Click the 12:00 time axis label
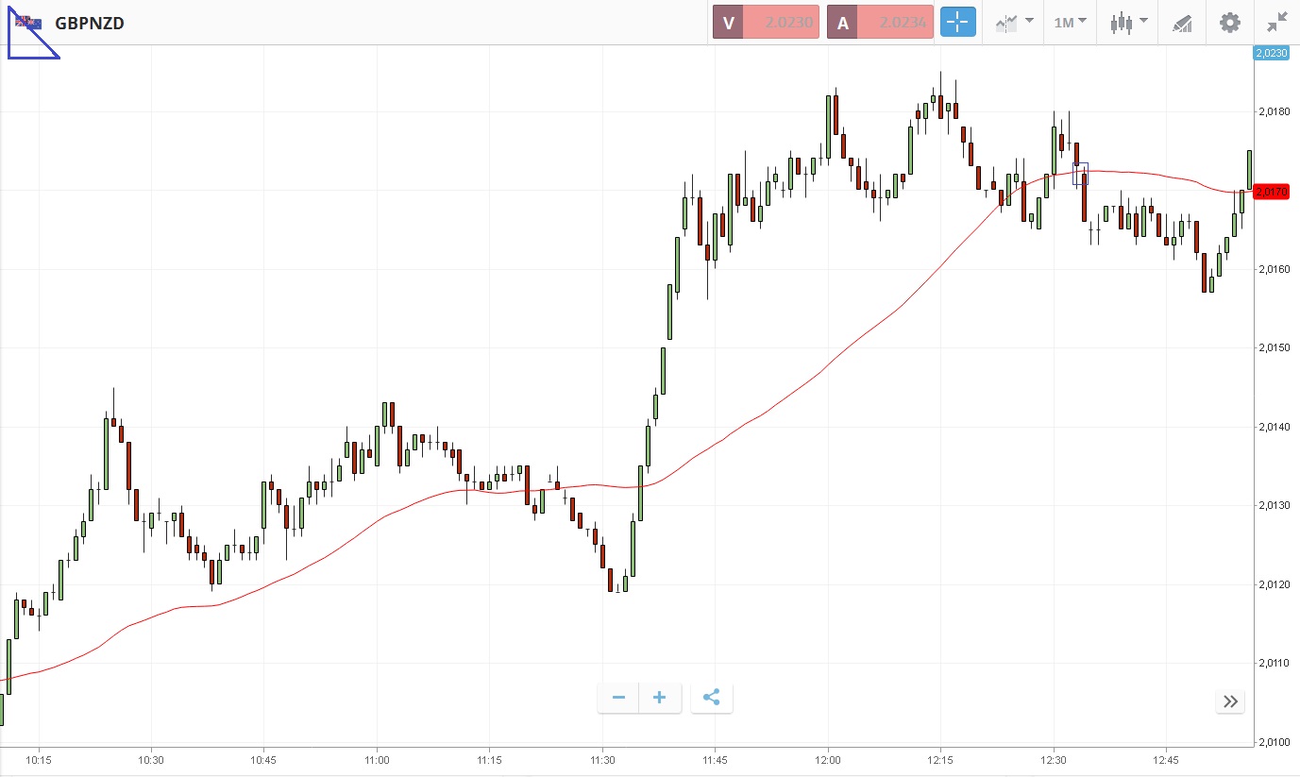 [827, 760]
